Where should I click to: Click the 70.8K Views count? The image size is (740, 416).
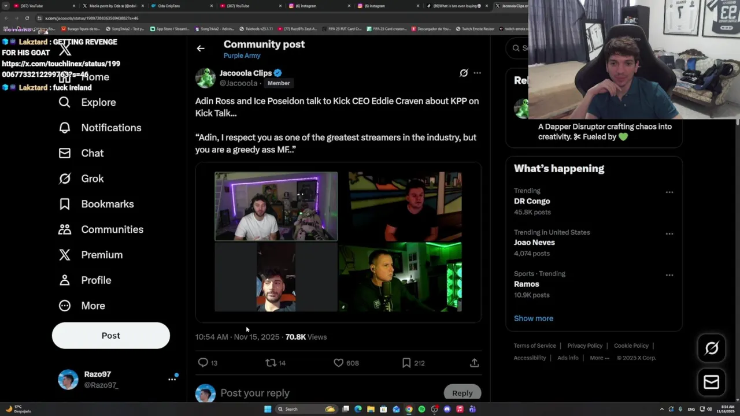tap(306, 337)
